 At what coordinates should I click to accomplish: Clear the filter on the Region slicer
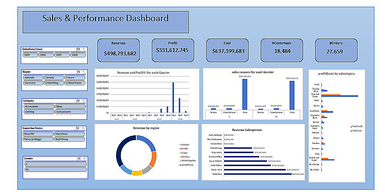click(x=84, y=72)
